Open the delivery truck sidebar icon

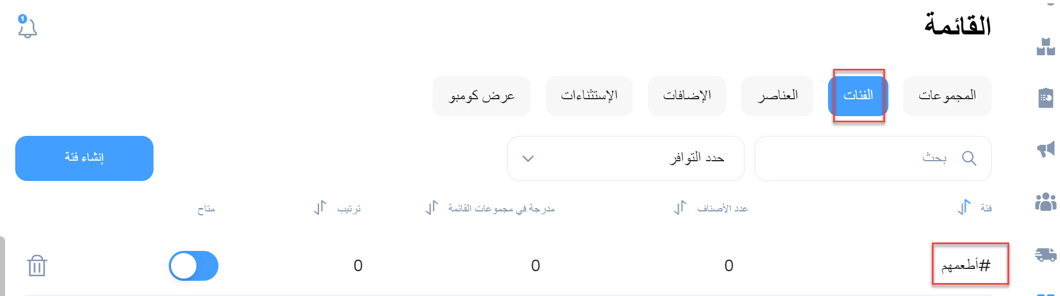click(1046, 254)
